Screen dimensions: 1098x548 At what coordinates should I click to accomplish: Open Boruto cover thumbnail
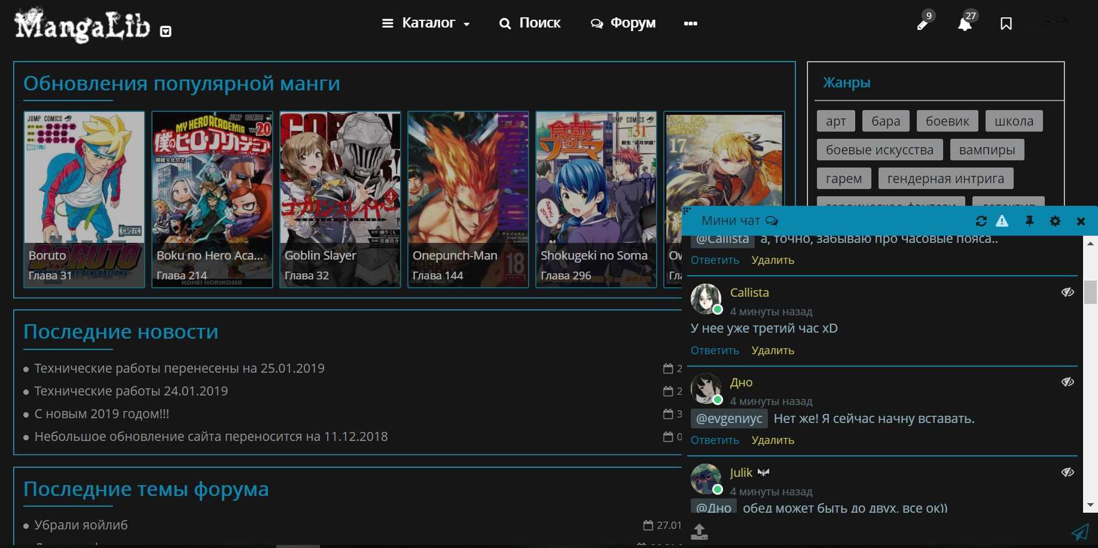click(84, 199)
